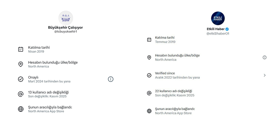Open the info icon next to Onaylı

tap(110, 79)
